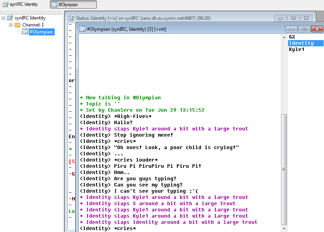Click the Channel: 1 folder icon
Screen dimensions: 324x232
(18, 25)
